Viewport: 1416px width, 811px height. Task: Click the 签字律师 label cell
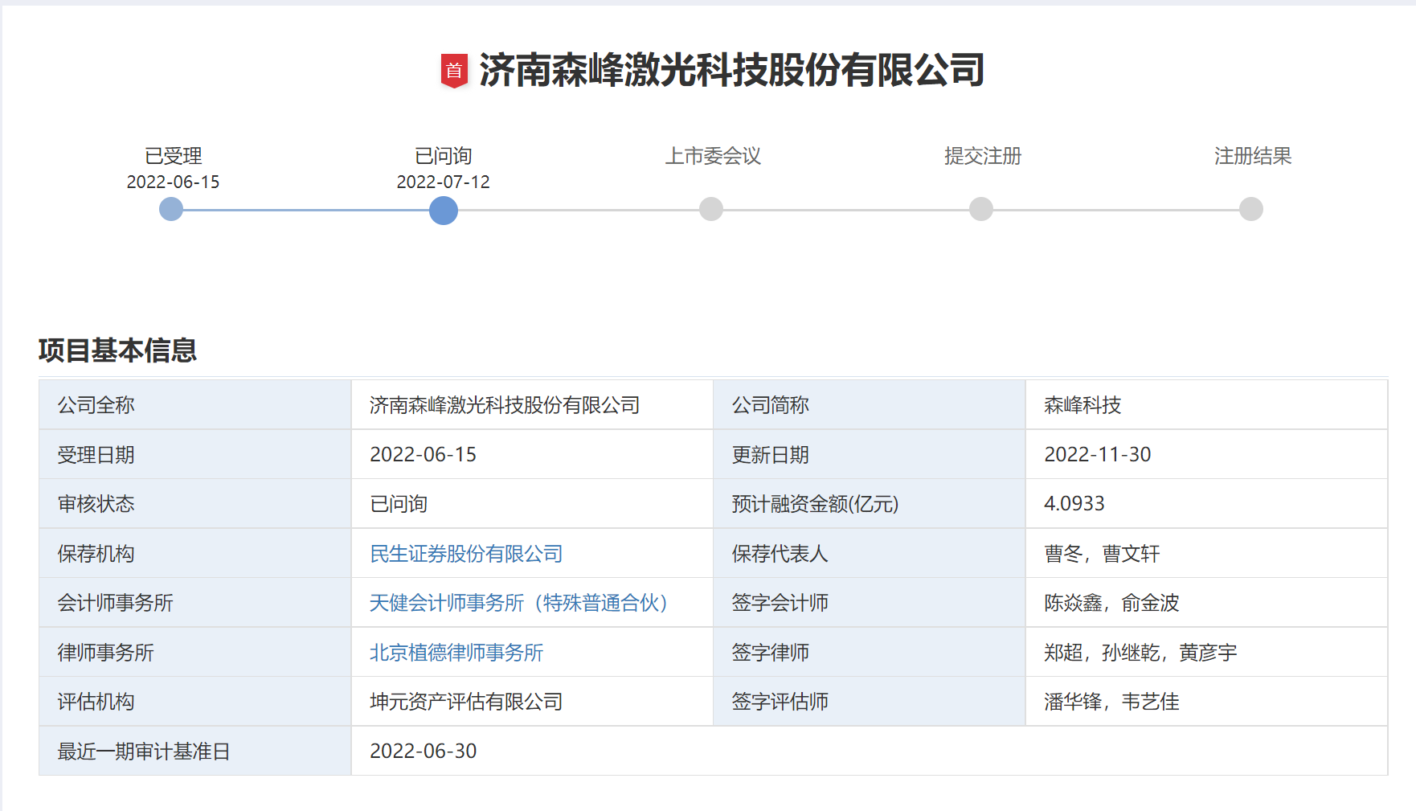tap(870, 653)
